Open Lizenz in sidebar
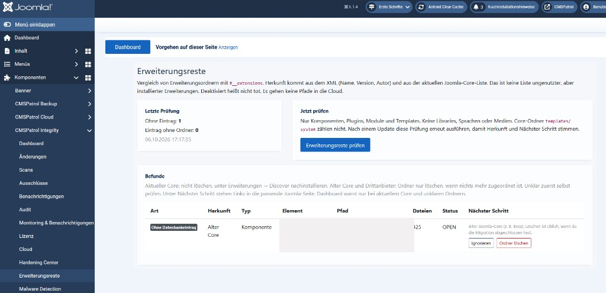 (x=26, y=236)
